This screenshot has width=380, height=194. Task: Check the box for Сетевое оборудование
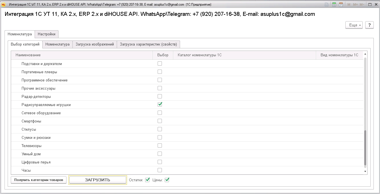(x=160, y=113)
